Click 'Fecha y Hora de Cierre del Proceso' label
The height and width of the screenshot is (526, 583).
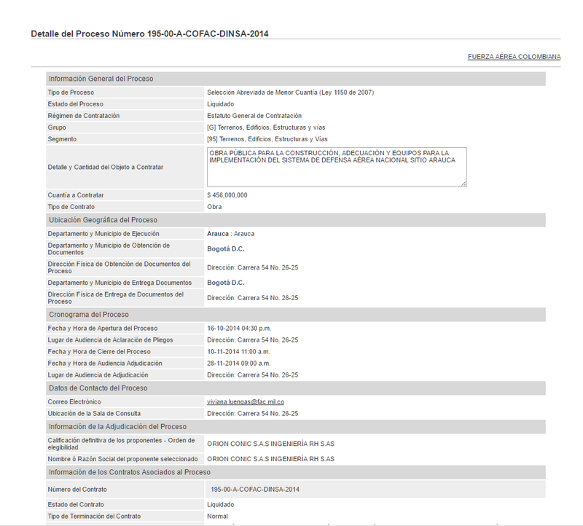tap(99, 352)
